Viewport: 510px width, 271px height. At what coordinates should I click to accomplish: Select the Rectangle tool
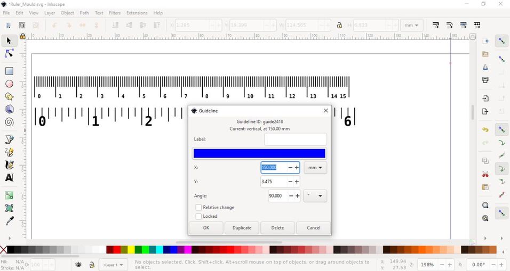pos(9,71)
